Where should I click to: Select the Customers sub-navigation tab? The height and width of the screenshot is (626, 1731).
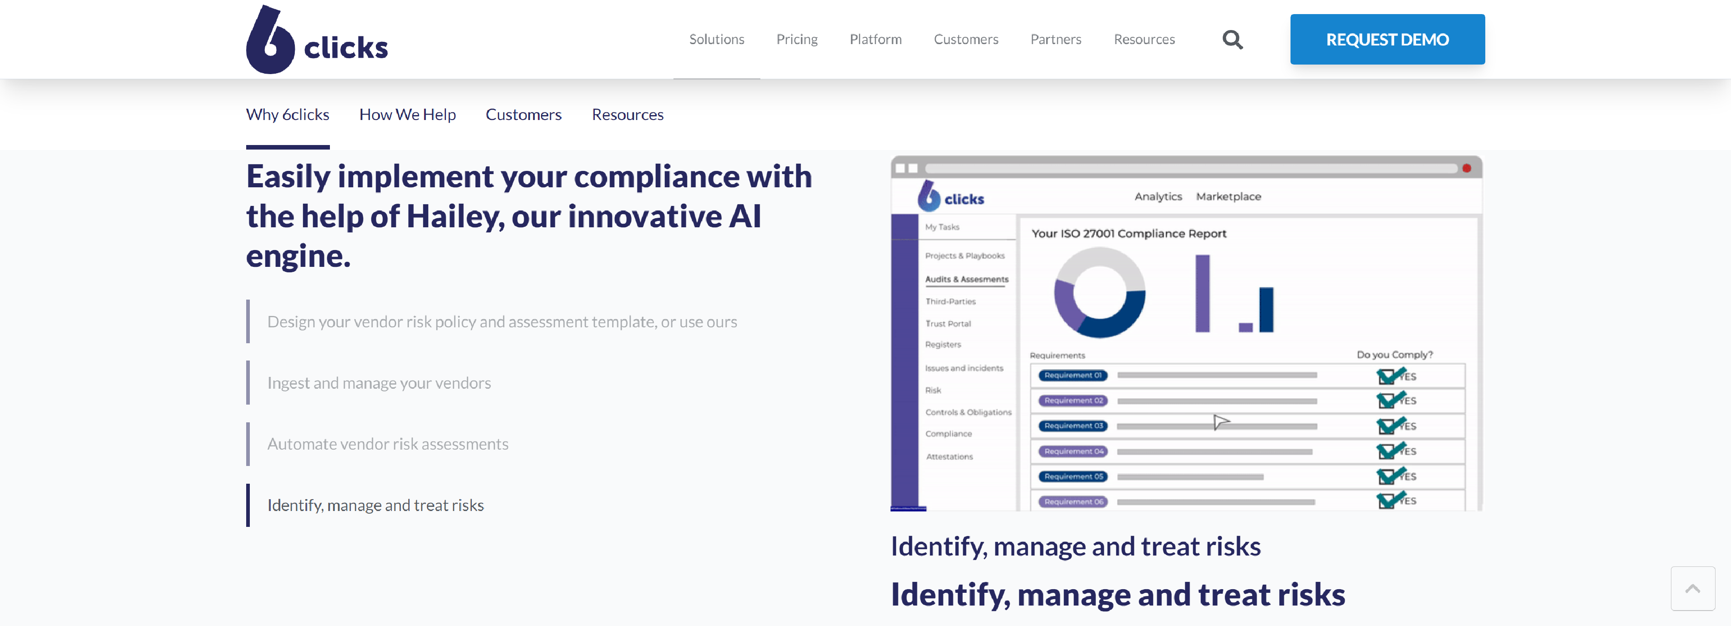pyautogui.click(x=523, y=115)
